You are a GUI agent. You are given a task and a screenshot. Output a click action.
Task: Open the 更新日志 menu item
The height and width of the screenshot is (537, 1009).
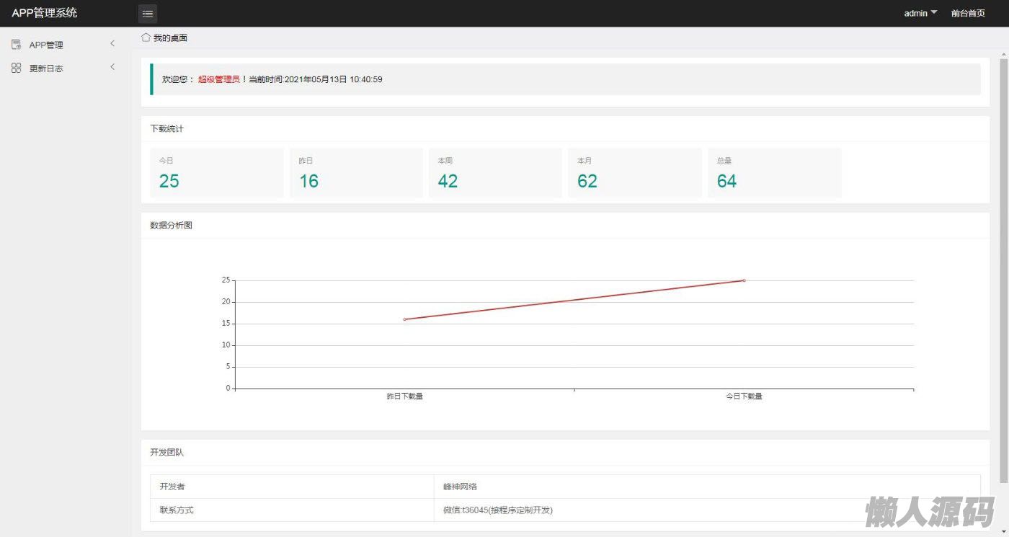coord(46,68)
